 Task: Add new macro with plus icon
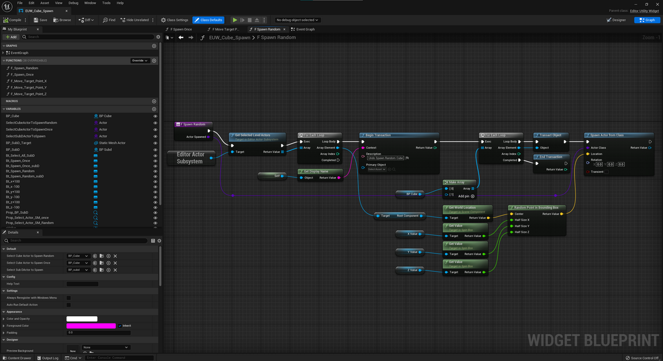click(154, 101)
